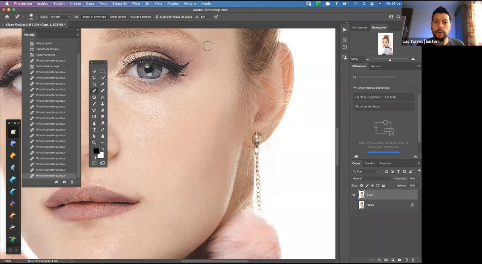The width and height of the screenshot is (482, 264).
Task: Click Según el contenido button
Action: pos(94,17)
